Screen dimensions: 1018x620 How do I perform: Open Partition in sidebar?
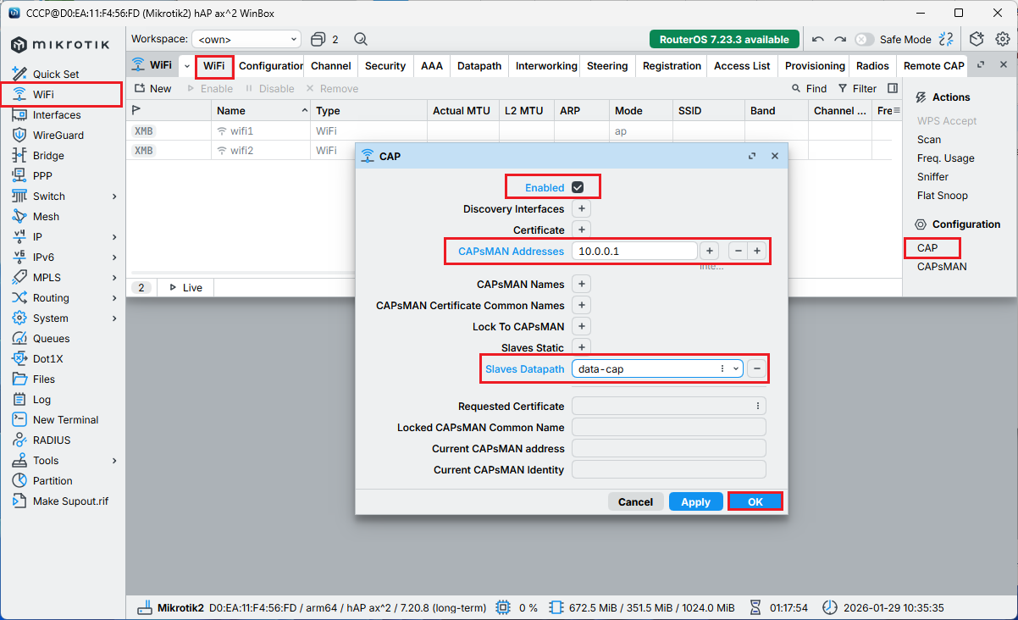(x=53, y=480)
